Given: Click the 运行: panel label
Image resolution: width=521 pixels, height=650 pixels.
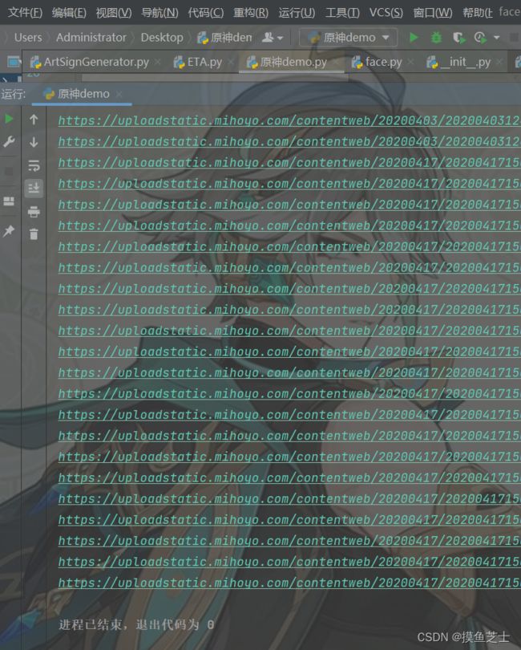Looking at the screenshot, I should (14, 94).
